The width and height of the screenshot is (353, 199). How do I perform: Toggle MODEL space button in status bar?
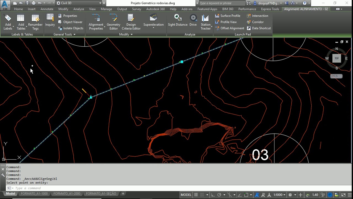tap(186, 195)
